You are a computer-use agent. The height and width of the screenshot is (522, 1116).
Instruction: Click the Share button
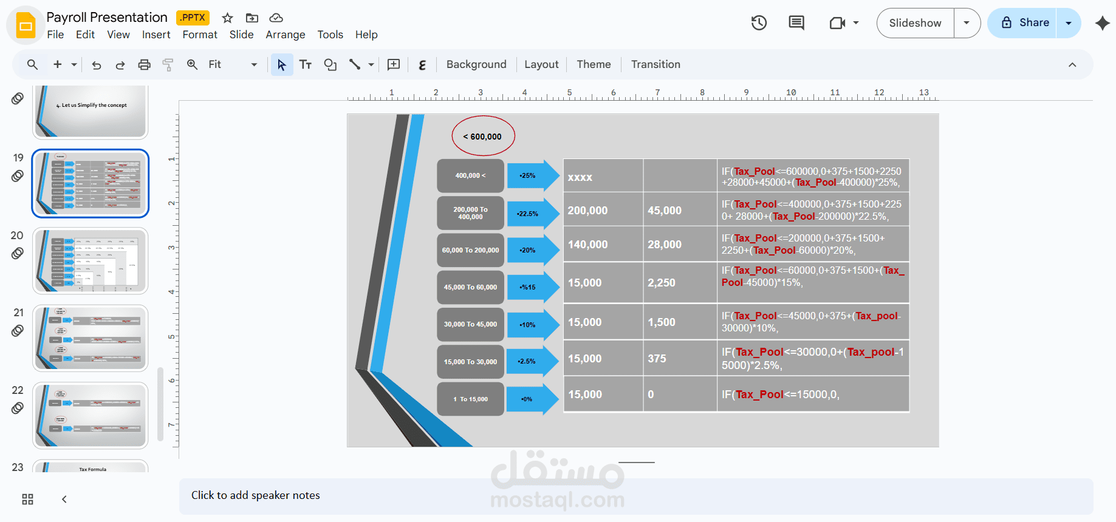tap(1022, 23)
